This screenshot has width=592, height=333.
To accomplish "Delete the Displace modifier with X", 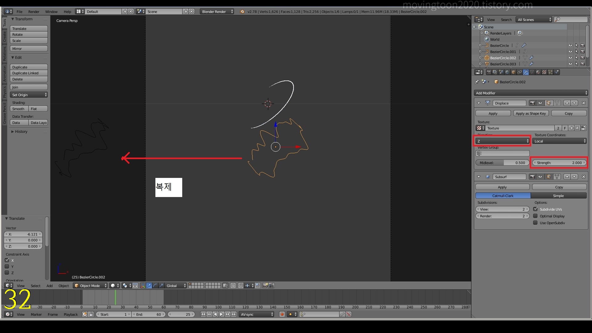I will point(584,103).
